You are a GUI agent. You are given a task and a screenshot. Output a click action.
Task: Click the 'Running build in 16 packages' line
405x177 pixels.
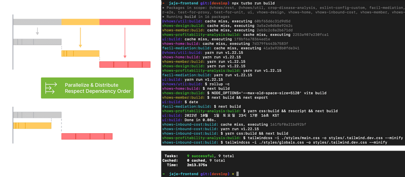(196, 17)
